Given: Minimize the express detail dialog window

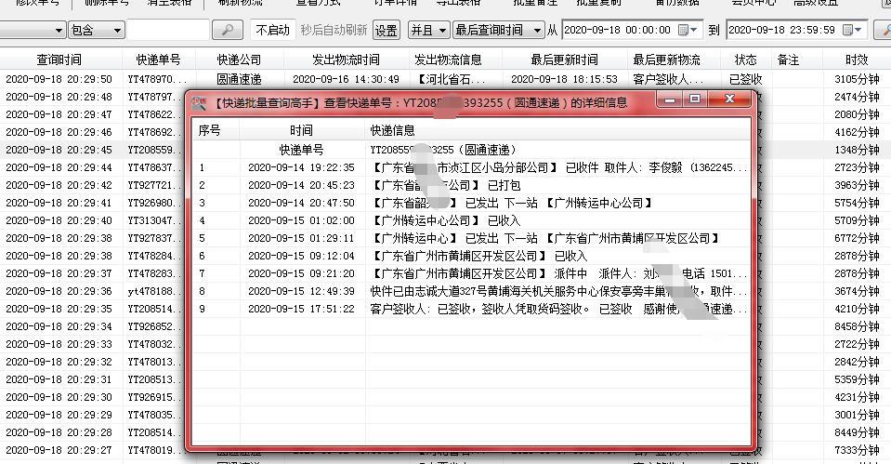Looking at the screenshot, I should coord(670,99).
